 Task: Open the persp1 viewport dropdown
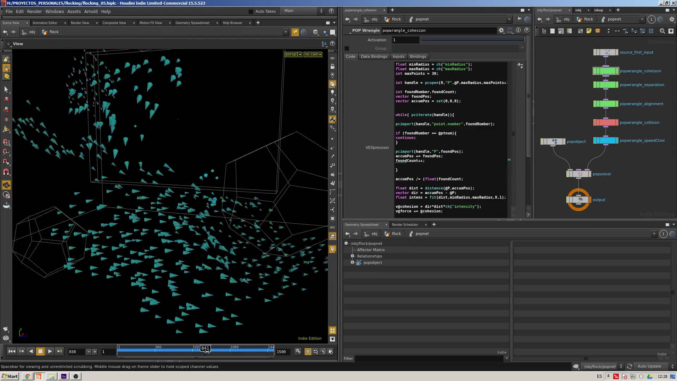pyautogui.click(x=293, y=54)
